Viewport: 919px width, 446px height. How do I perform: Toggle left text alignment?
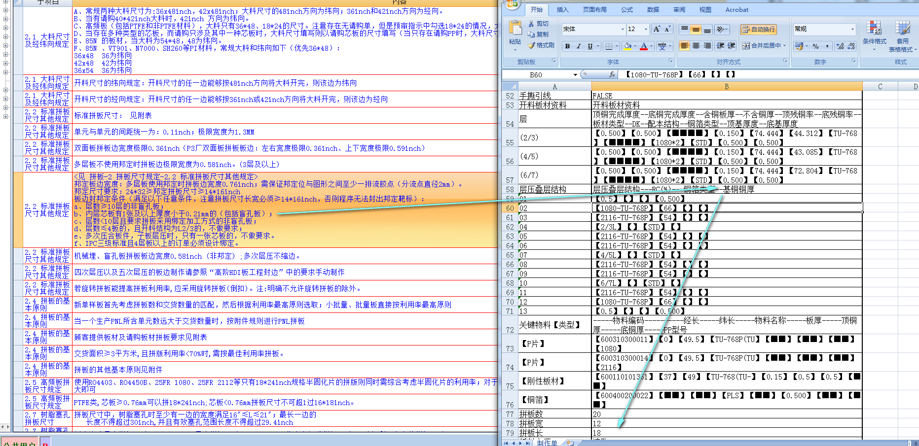[x=685, y=46]
